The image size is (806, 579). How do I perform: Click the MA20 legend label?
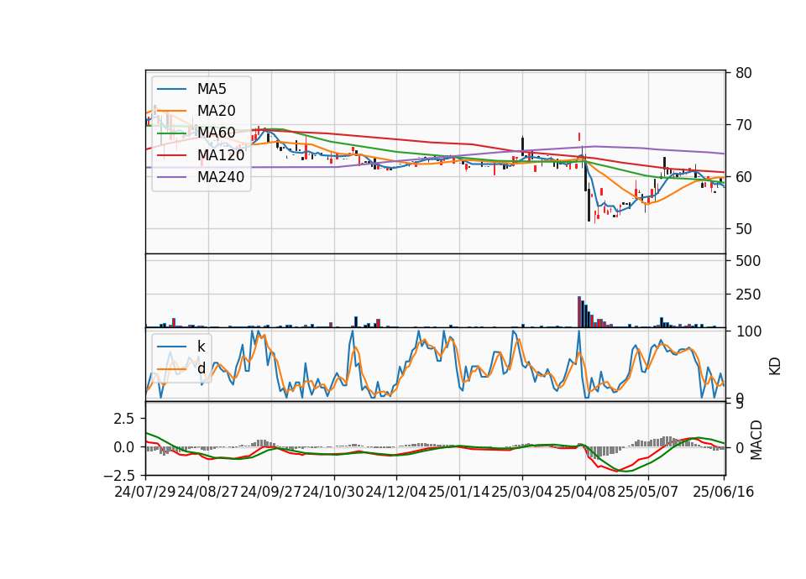click(216, 111)
